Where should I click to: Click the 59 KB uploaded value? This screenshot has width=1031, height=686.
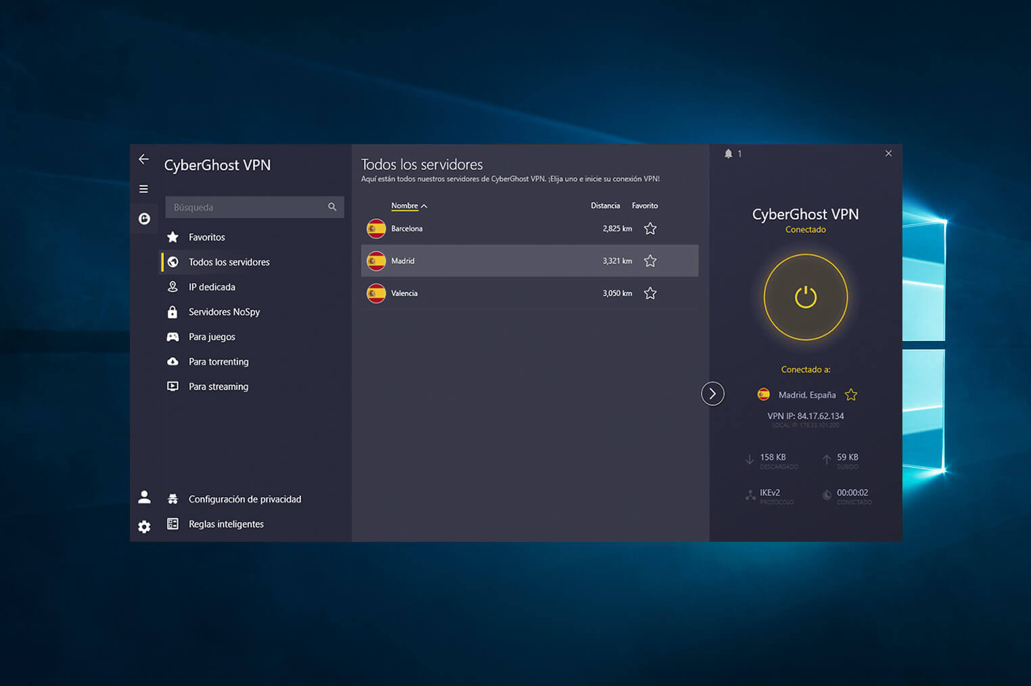848,457
